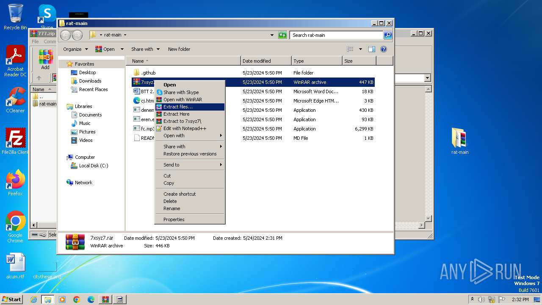Sort by the Name column header
The image size is (542, 305).
coord(183,61)
